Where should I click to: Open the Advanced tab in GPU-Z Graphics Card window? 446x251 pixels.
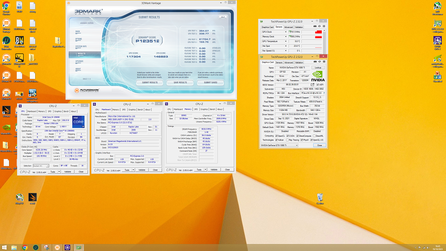pyautogui.click(x=289, y=62)
